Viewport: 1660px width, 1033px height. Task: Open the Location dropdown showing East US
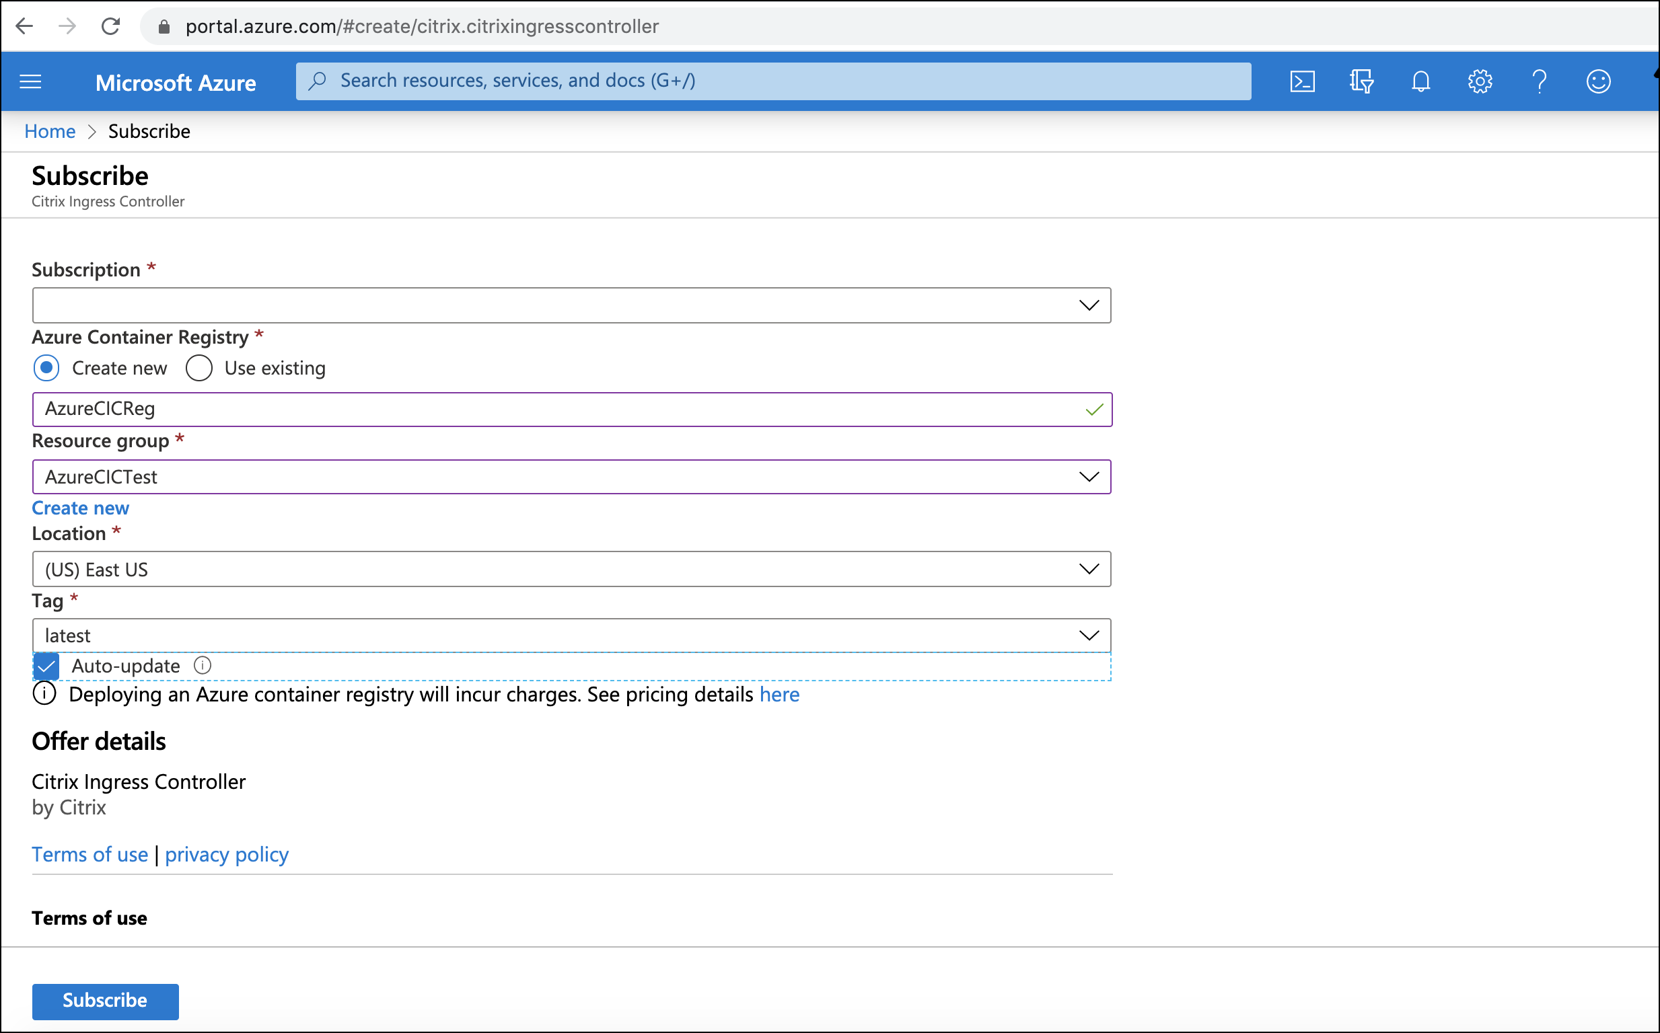tap(571, 569)
